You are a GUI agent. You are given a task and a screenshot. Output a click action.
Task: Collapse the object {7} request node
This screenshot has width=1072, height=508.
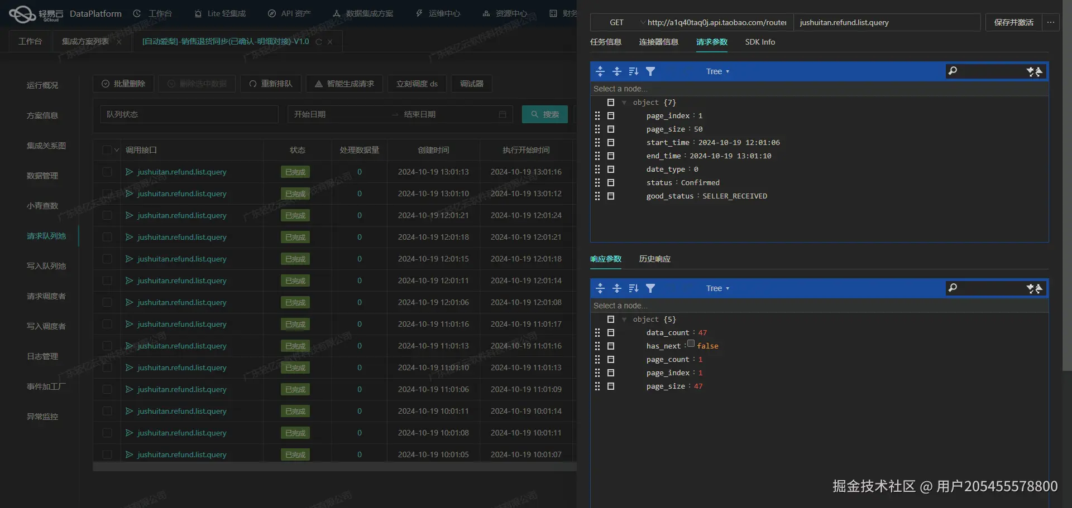coord(624,103)
